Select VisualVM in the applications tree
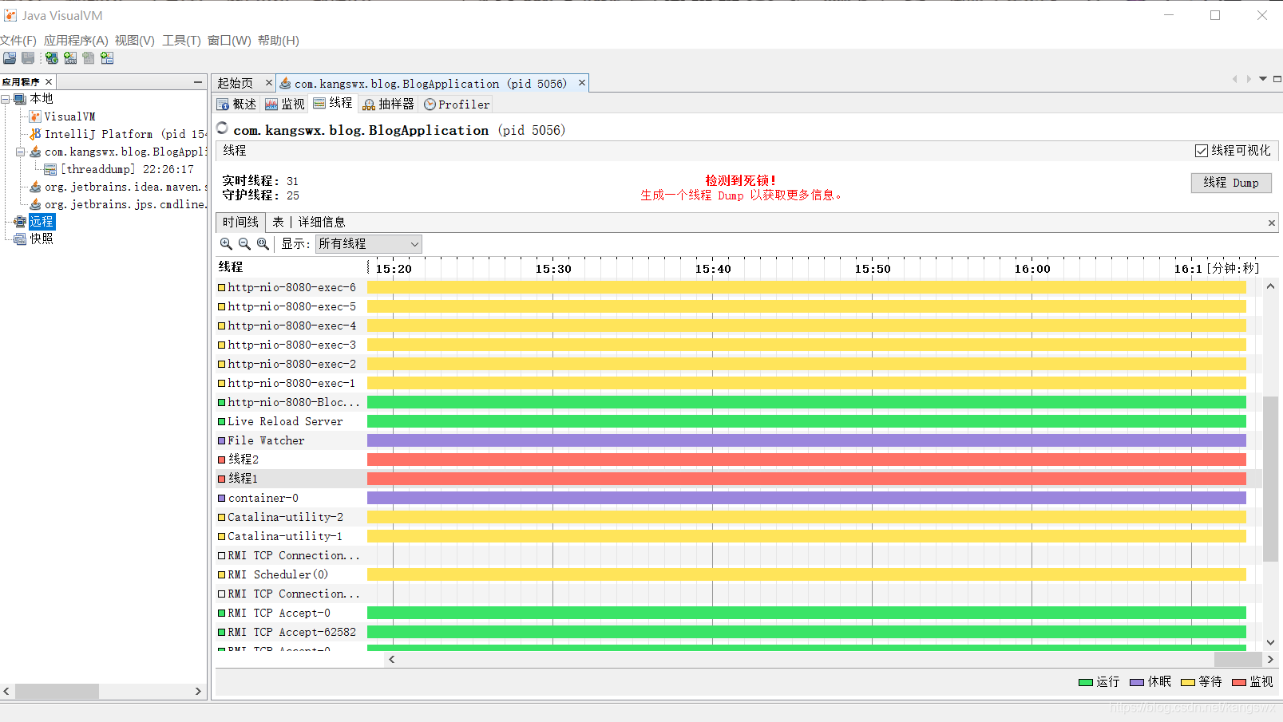The width and height of the screenshot is (1283, 722). coord(69,116)
